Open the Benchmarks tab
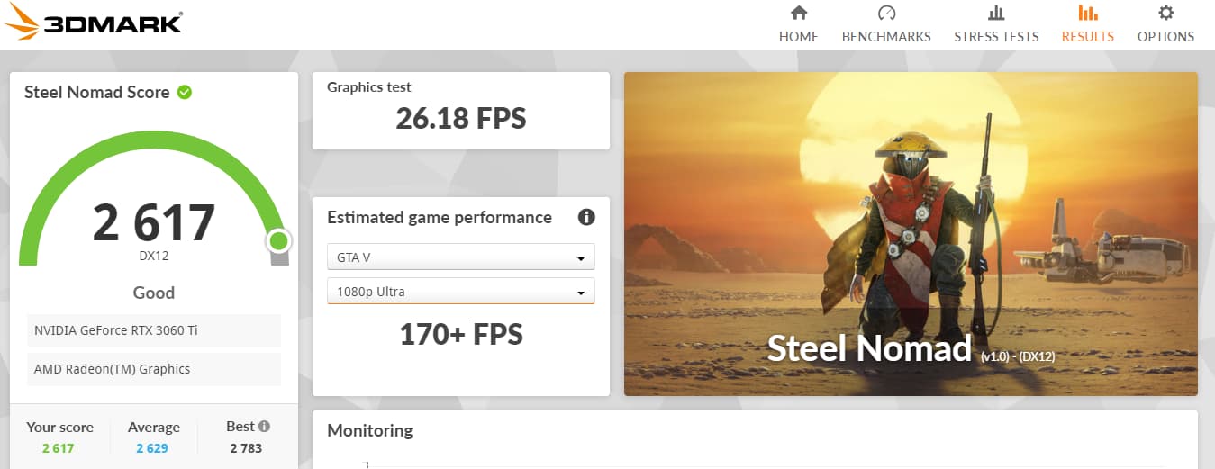Screen dimensions: 1215x469 (886, 24)
